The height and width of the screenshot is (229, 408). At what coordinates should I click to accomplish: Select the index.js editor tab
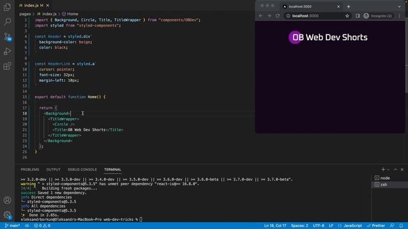coord(34,6)
